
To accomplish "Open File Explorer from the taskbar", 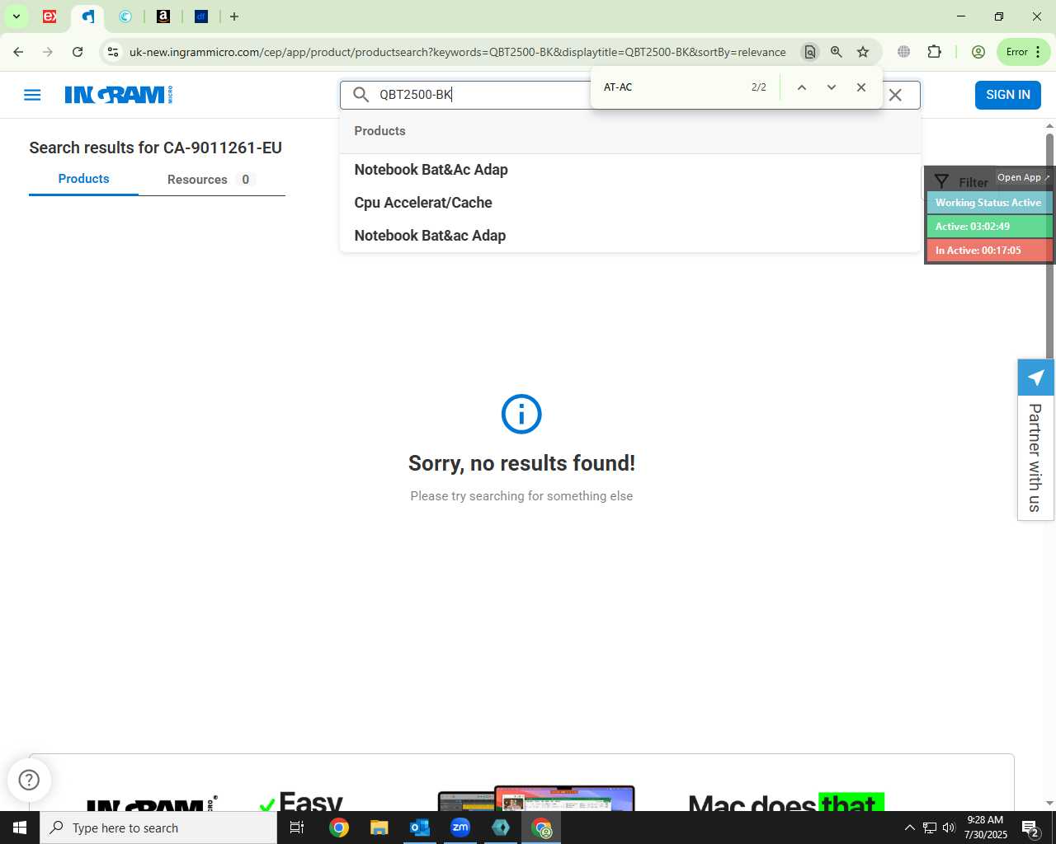I will pos(379,828).
